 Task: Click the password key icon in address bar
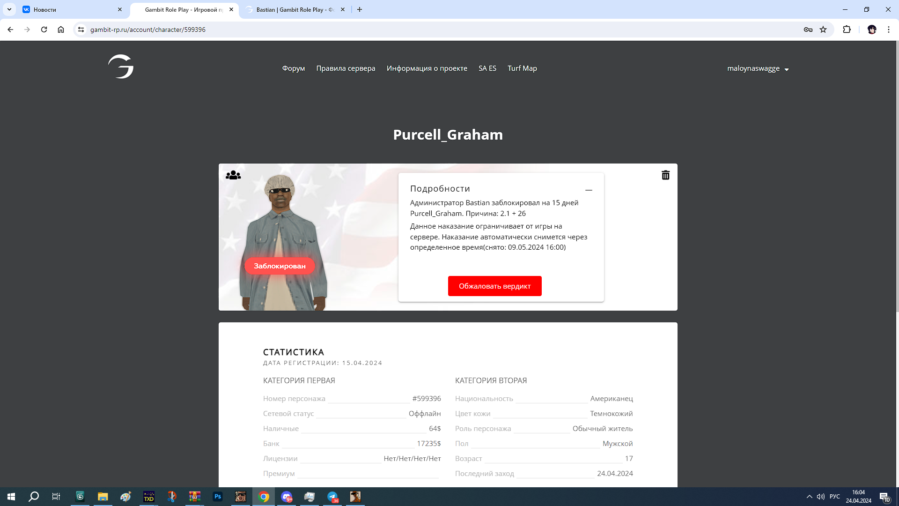pyautogui.click(x=808, y=30)
